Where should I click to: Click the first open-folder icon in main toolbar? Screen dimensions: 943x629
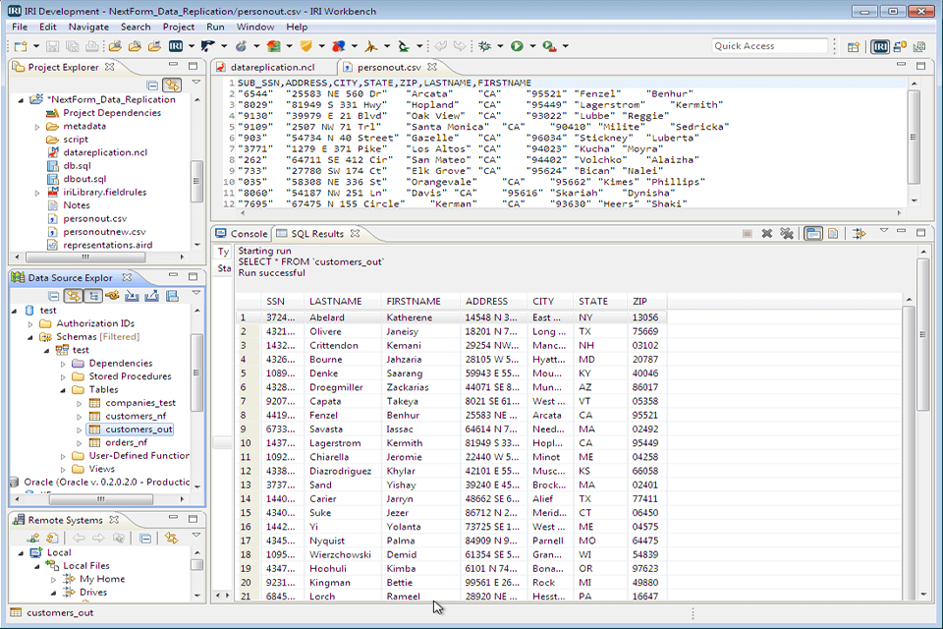click(x=115, y=46)
